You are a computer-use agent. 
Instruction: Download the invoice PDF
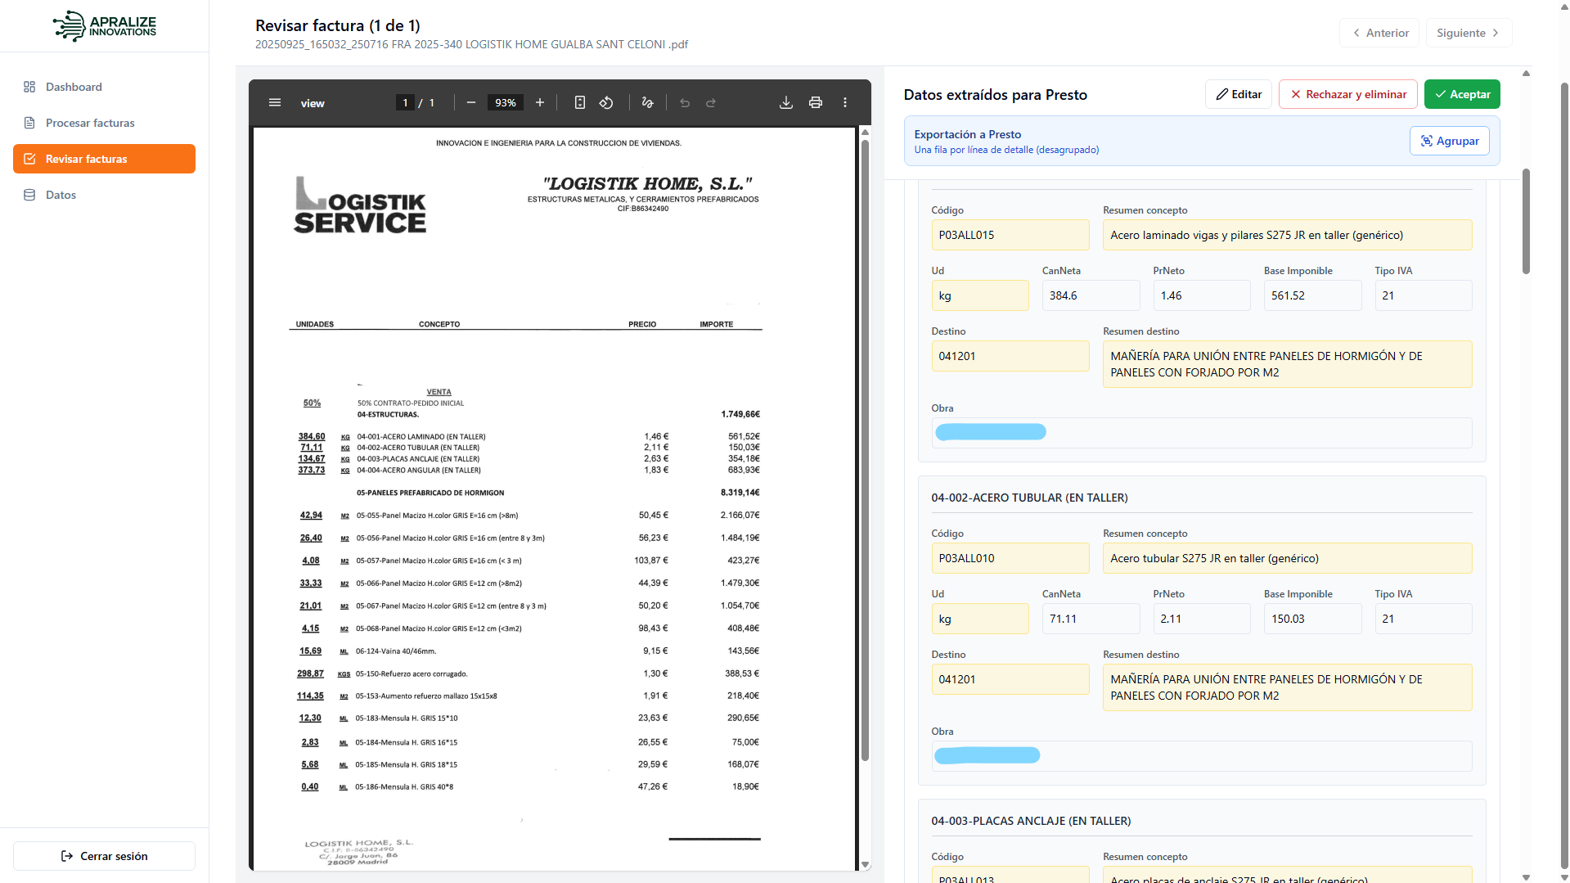[x=786, y=102]
